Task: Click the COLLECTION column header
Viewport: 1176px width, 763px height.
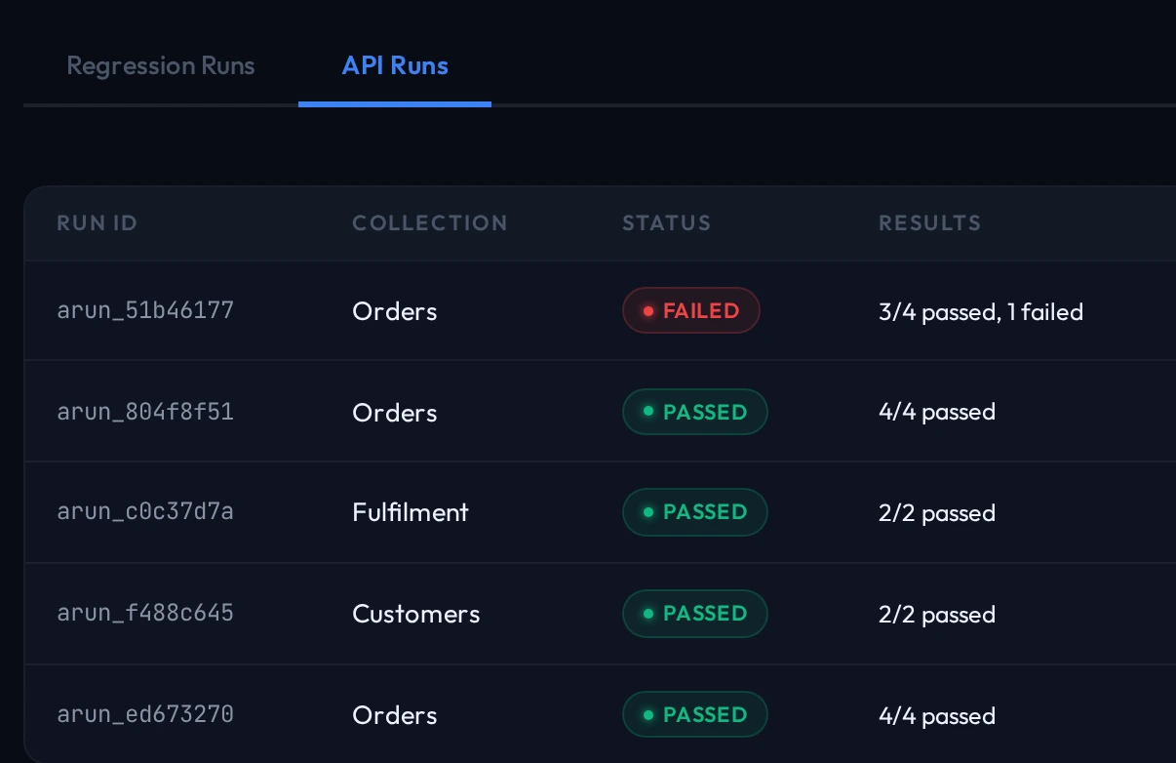Action: [430, 223]
